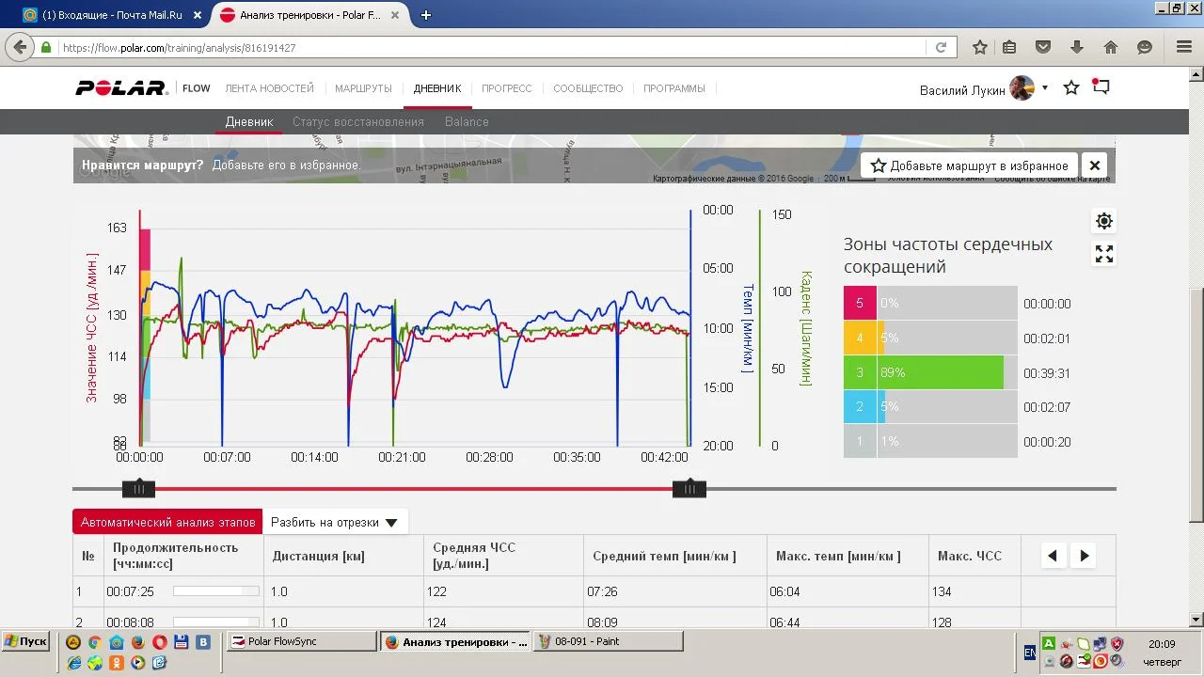Expand chart to fullscreen view
Image resolution: width=1204 pixels, height=677 pixels.
[1104, 254]
